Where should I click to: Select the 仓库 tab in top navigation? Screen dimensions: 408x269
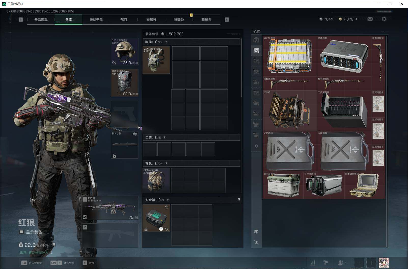69,20
